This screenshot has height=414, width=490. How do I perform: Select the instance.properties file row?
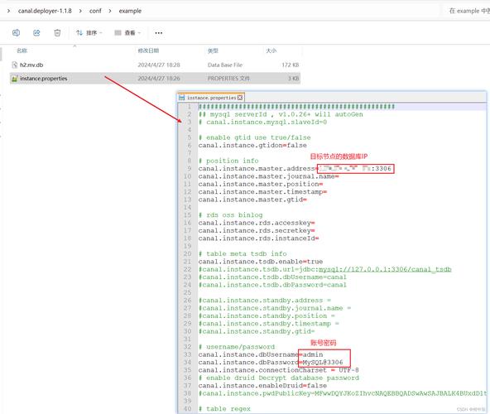155,78
